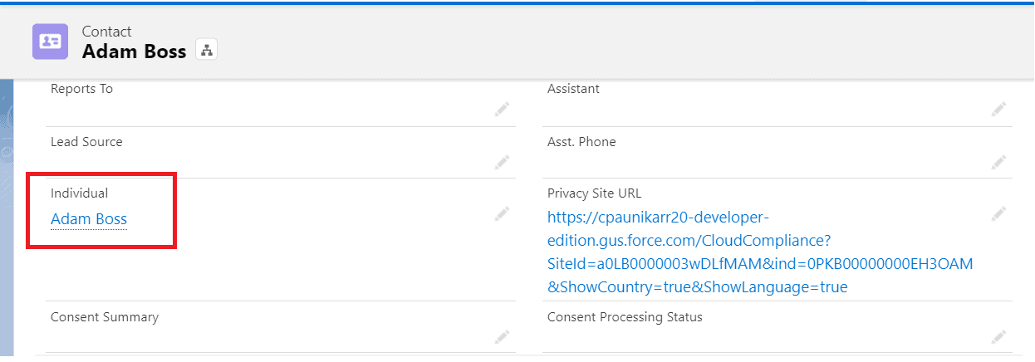Image resolution: width=1035 pixels, height=362 pixels.
Task: Click pencil icon for Lead Source
Action: tap(502, 161)
